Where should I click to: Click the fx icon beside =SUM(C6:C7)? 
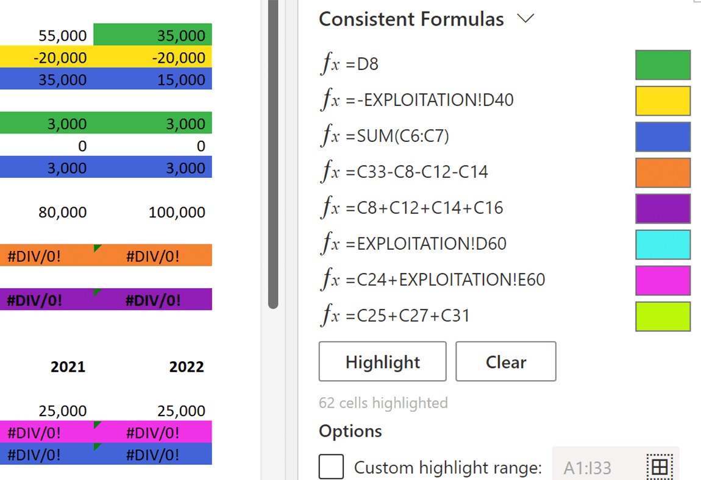(330, 136)
